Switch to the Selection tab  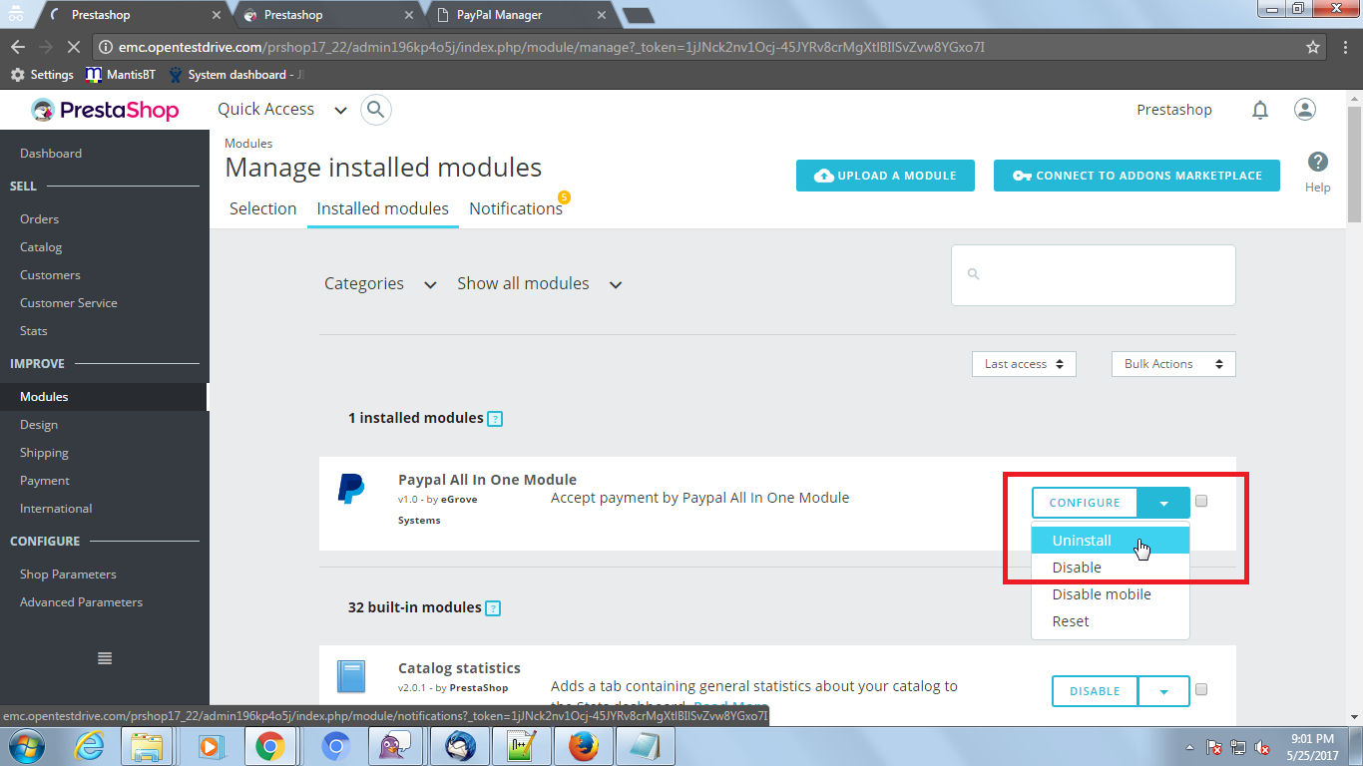pos(263,209)
